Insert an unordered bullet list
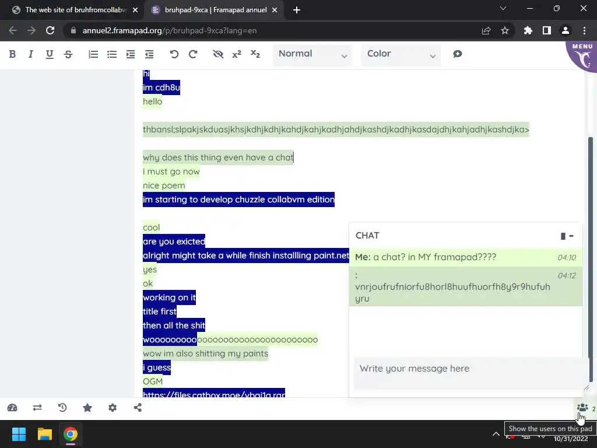Viewport: 597px width, 448px height. pos(112,54)
